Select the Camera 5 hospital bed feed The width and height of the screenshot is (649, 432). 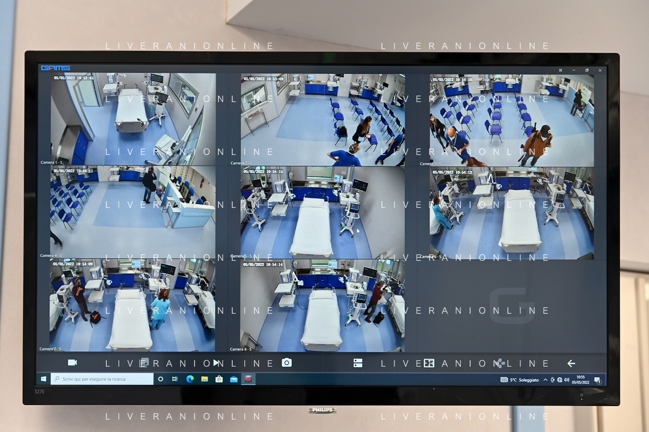click(323, 212)
